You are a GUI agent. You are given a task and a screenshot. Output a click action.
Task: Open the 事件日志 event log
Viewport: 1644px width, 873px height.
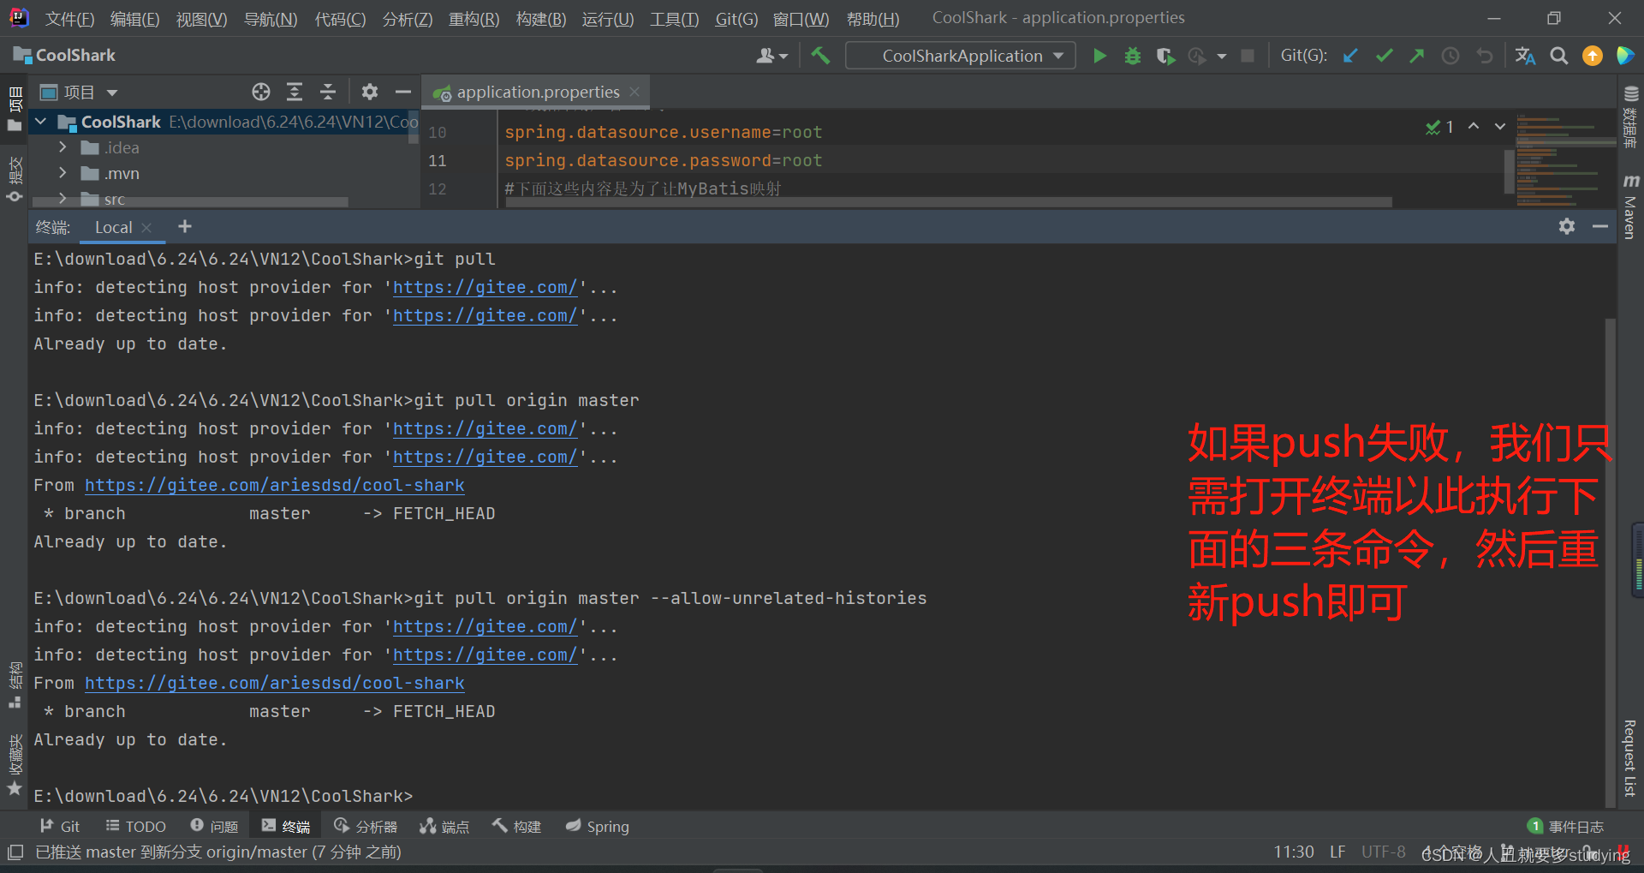click(x=1566, y=826)
